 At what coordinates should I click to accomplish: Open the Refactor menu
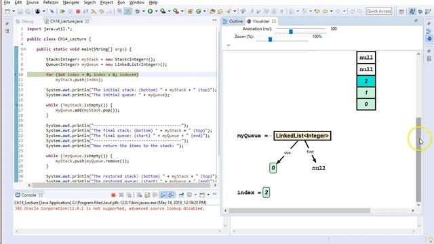point(51,3)
